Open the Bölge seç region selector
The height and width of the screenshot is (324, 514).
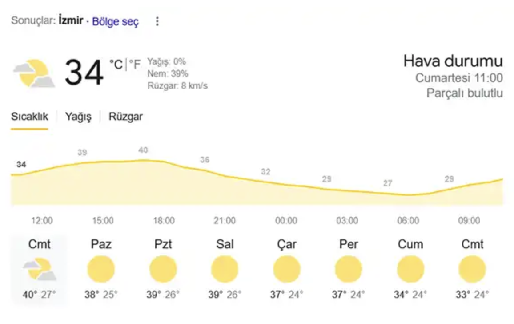115,21
